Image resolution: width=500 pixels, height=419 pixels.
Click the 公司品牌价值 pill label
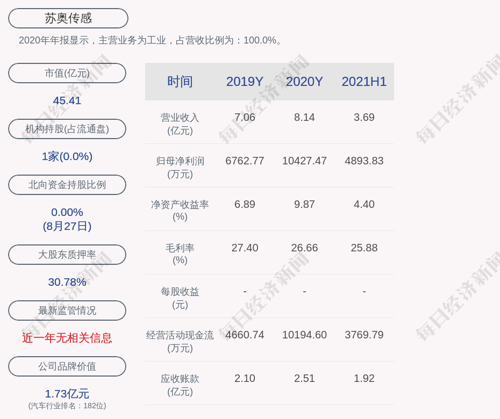[x=67, y=366]
